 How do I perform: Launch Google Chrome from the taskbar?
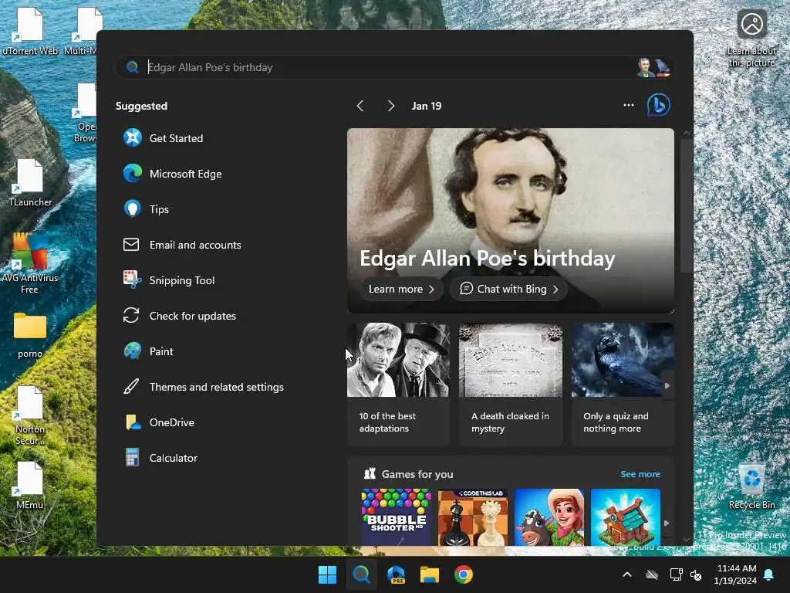pos(464,574)
